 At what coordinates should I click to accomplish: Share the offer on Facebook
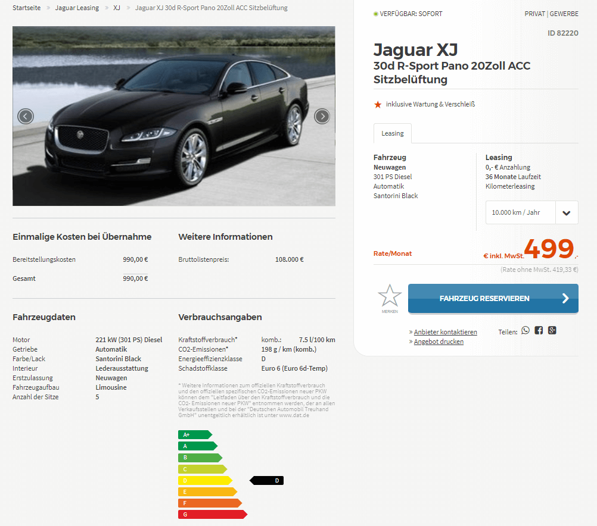coord(539,330)
